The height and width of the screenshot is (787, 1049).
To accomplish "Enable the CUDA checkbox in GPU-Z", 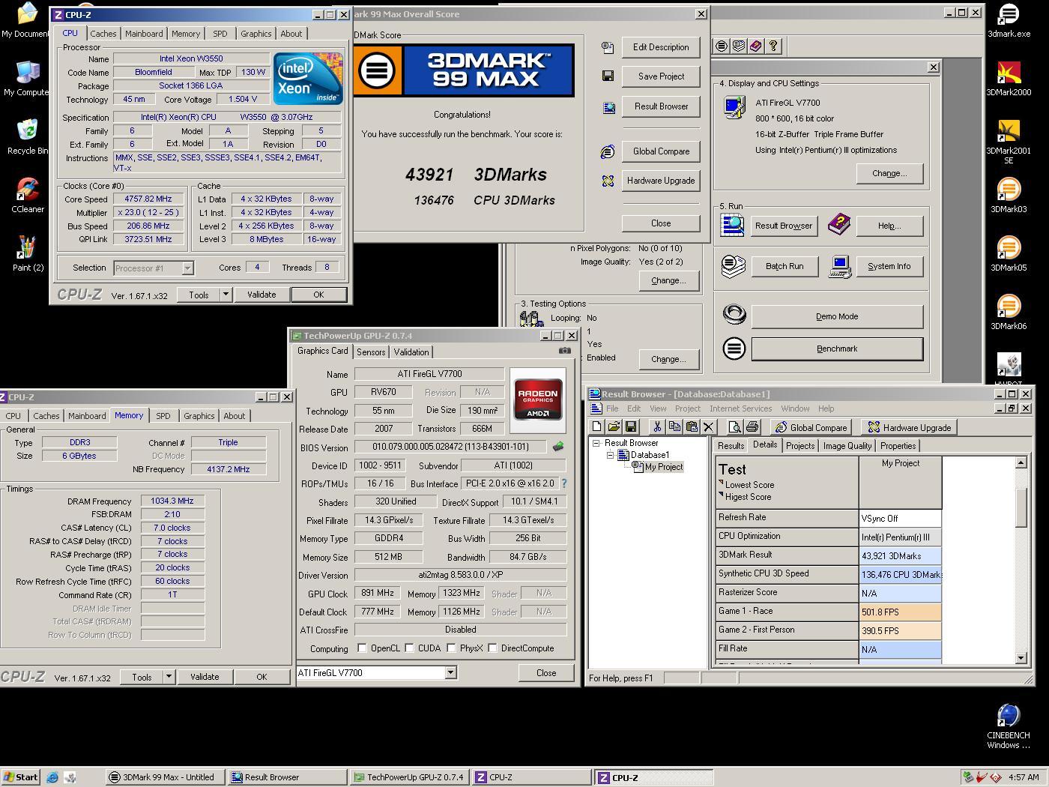I will pyautogui.click(x=410, y=648).
